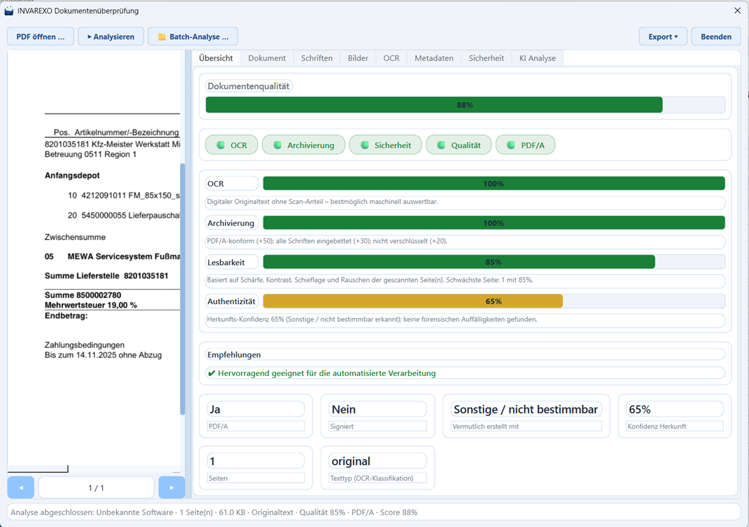Go to next page with right arrow

pos(172,488)
